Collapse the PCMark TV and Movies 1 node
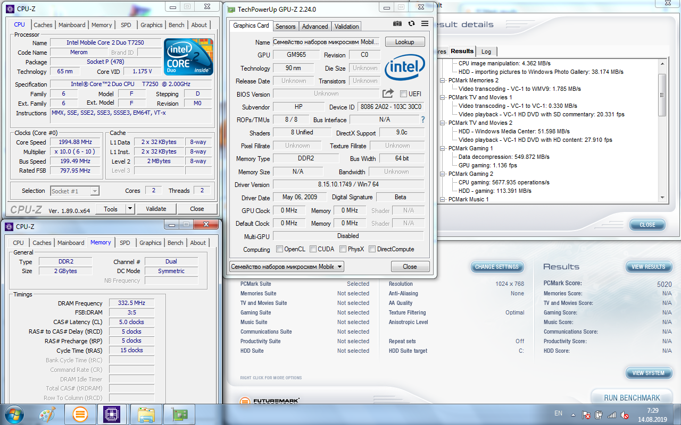Screen dimensions: 681x425 tap(443, 97)
